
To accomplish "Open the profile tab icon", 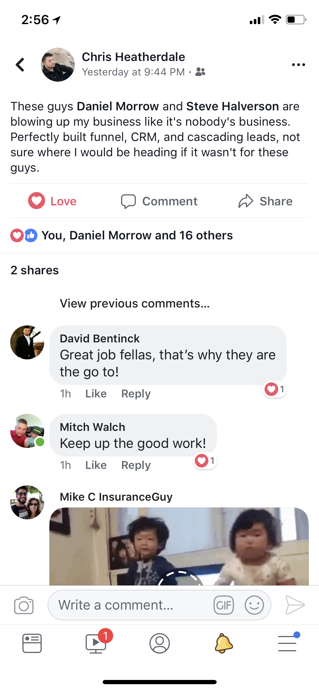I will [160, 643].
